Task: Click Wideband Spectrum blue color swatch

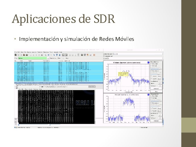Action: point(148,62)
